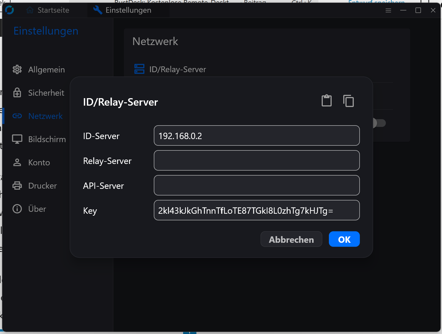442x334 pixels.
Task: Click the Konto person icon
Action: [x=17, y=162]
